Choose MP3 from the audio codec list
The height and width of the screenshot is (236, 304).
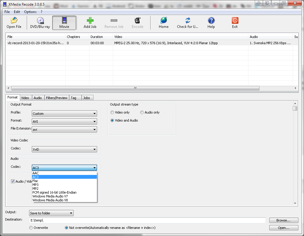64,185
